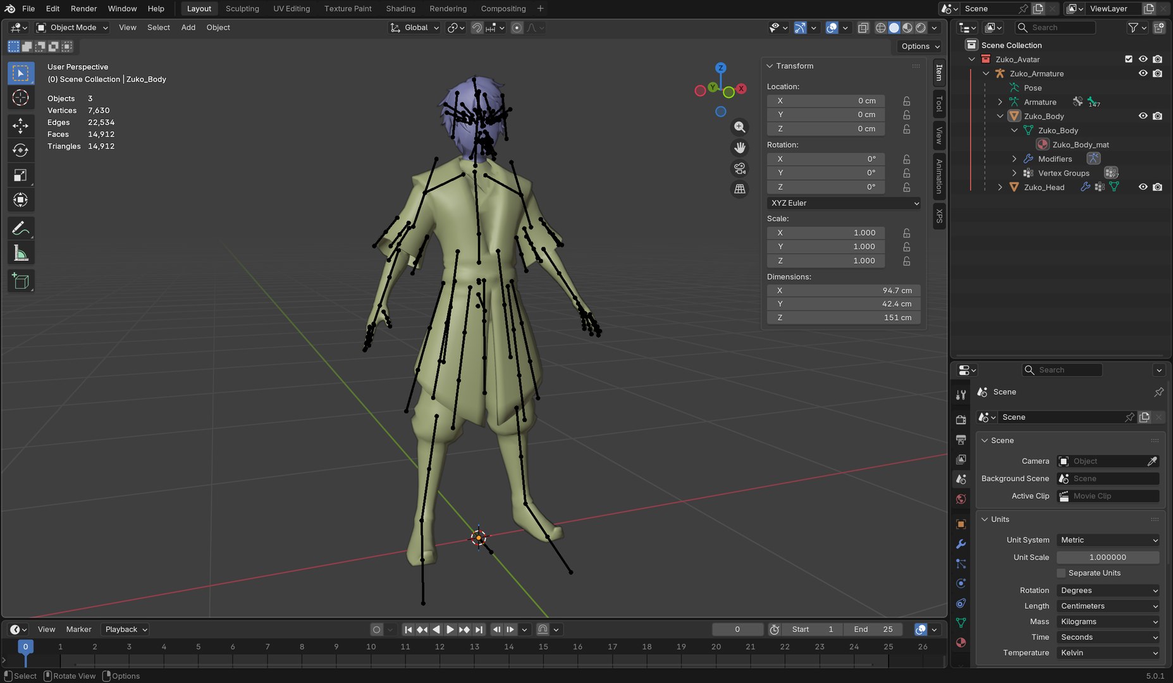Screen dimensions: 1173x683
Task: Switch to rendered viewport shading
Action: [921, 28]
